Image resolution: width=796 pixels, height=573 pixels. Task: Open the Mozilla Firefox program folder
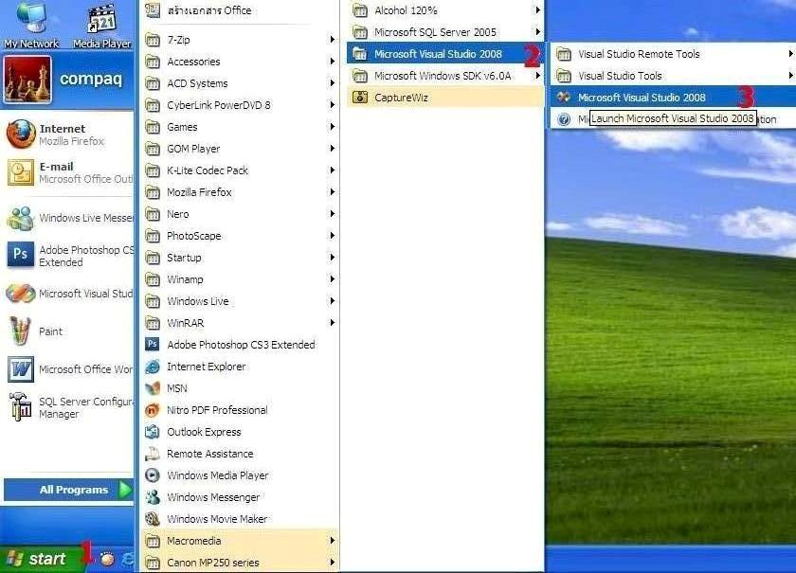(239, 192)
